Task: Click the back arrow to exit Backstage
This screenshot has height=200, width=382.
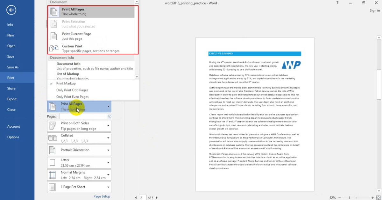Action: [x=11, y=10]
